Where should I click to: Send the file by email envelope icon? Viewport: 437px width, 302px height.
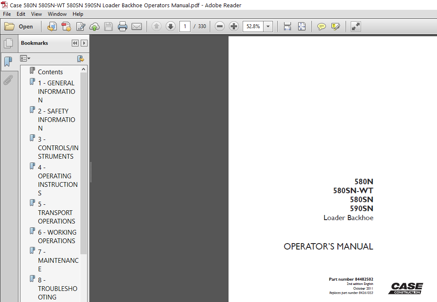click(x=137, y=26)
